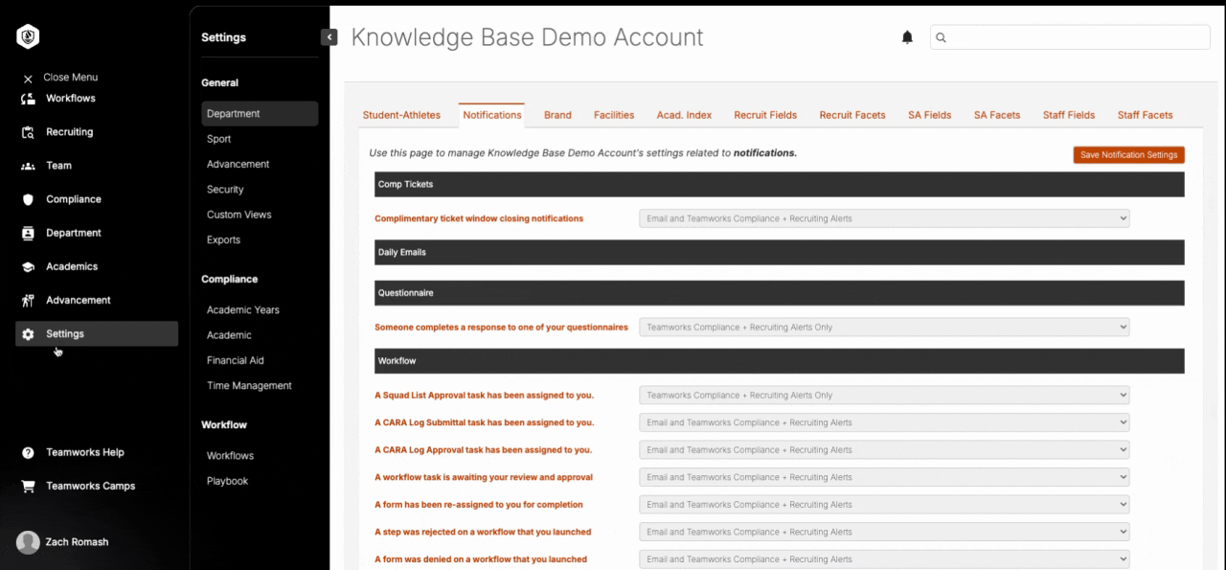This screenshot has width=1226, height=570.
Task: Switch to Recruit Fields tab
Action: coord(765,115)
